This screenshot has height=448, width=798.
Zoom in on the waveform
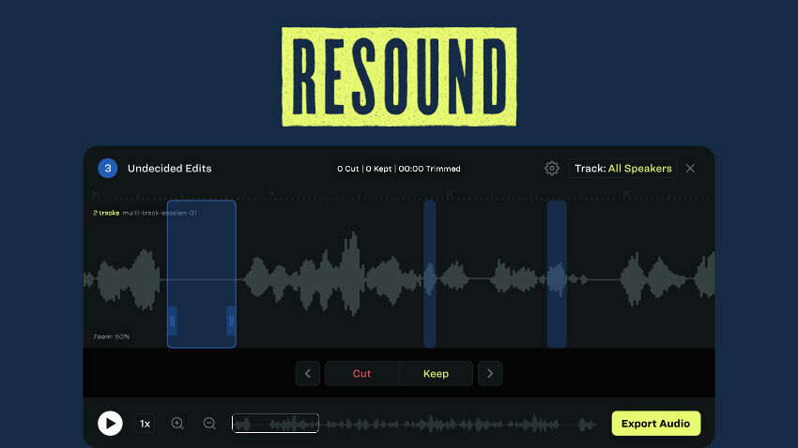click(177, 423)
